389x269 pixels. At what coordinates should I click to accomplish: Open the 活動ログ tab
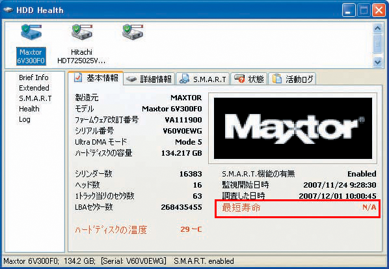coord(292,79)
